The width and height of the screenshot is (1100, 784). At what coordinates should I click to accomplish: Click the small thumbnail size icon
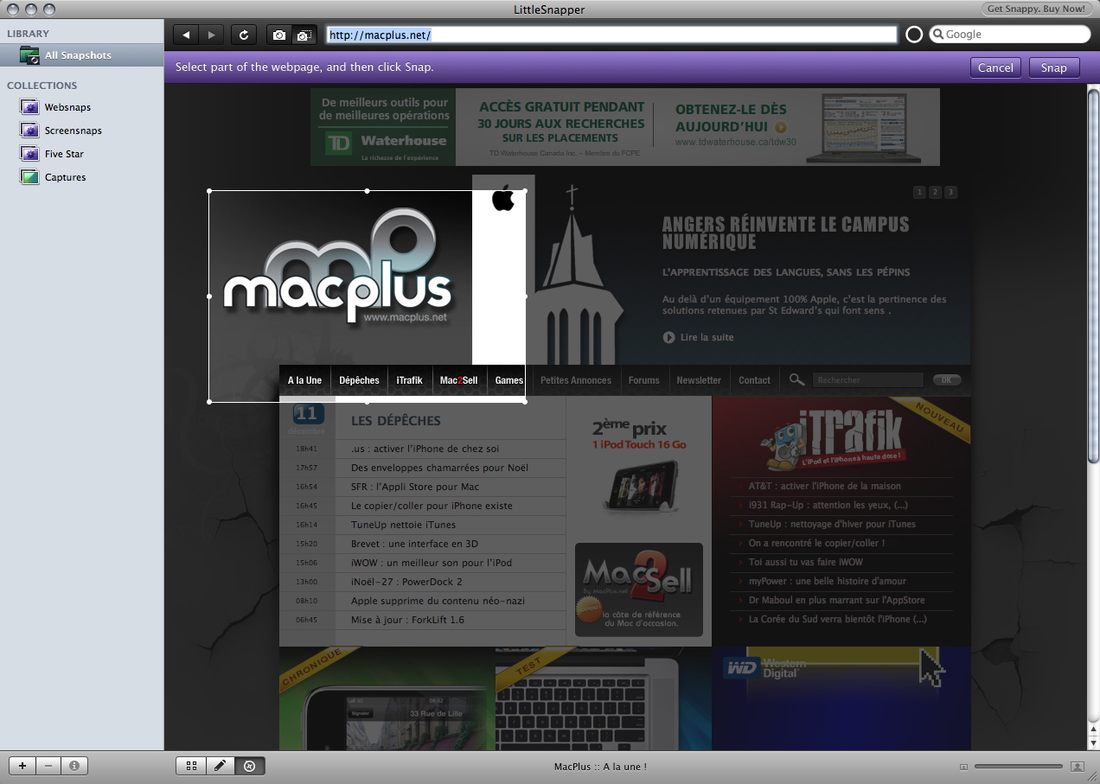point(964,767)
